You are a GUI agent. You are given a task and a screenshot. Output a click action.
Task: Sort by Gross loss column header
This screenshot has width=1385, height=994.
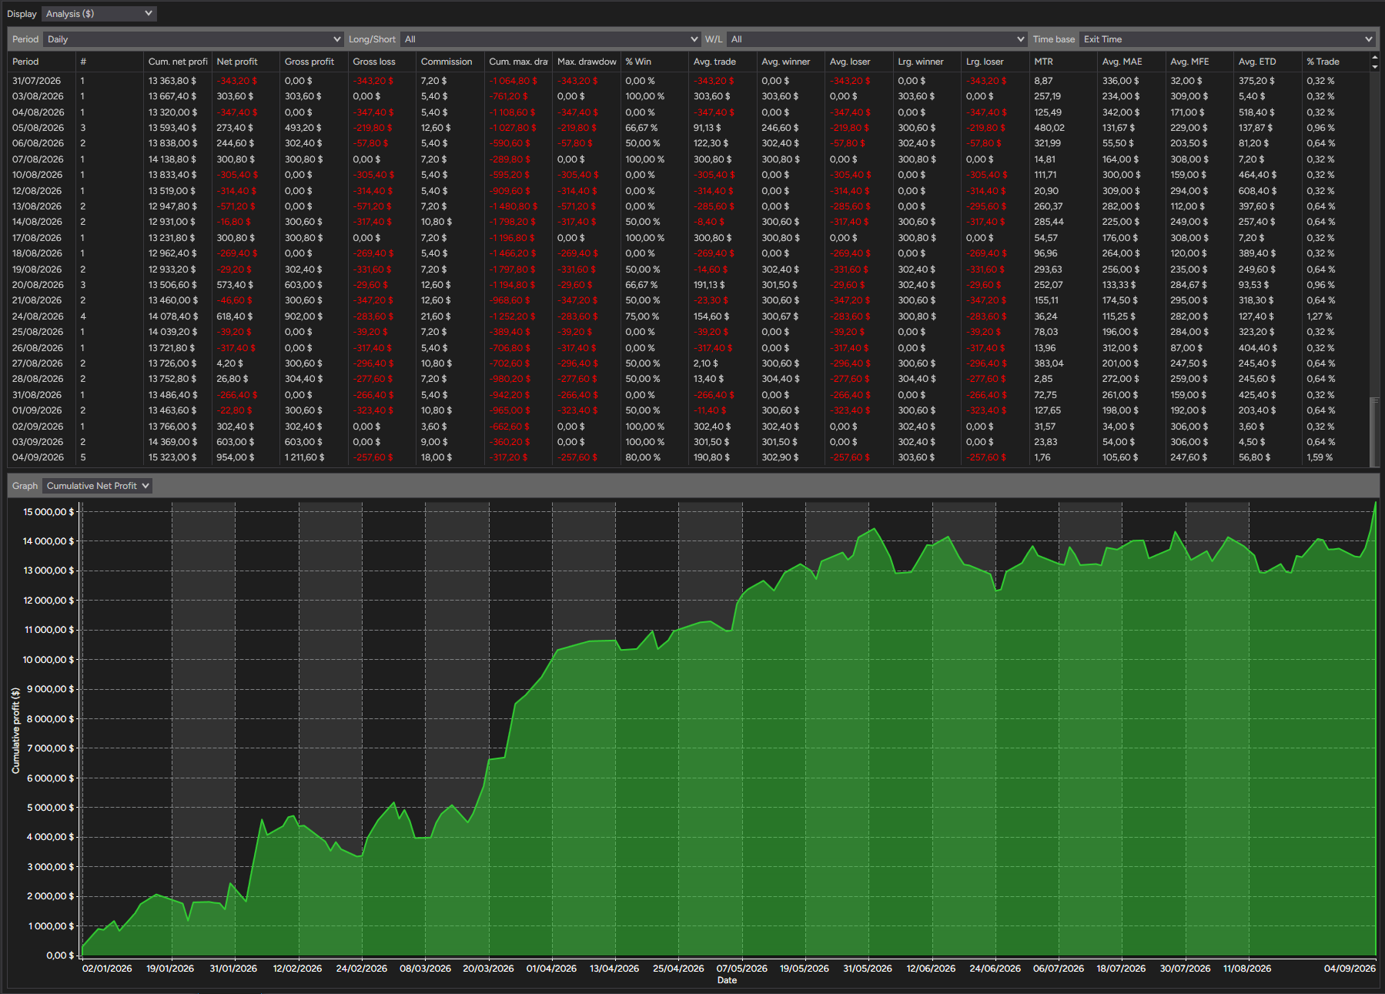click(x=382, y=62)
